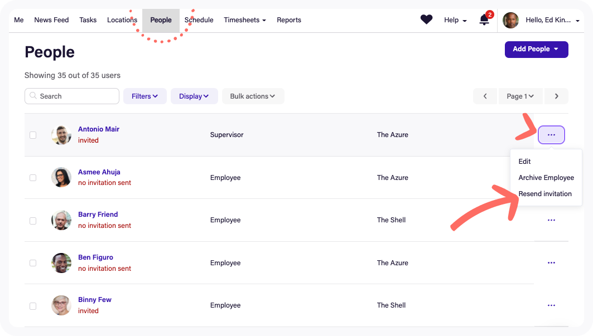This screenshot has height=336, width=593.
Task: Click Ed's profile avatar in header
Action: coord(510,21)
